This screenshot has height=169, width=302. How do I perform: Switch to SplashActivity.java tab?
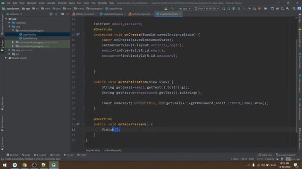[x=113, y=14]
